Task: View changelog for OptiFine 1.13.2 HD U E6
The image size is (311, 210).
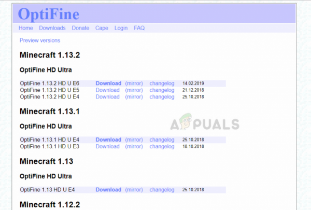Action: (162, 83)
